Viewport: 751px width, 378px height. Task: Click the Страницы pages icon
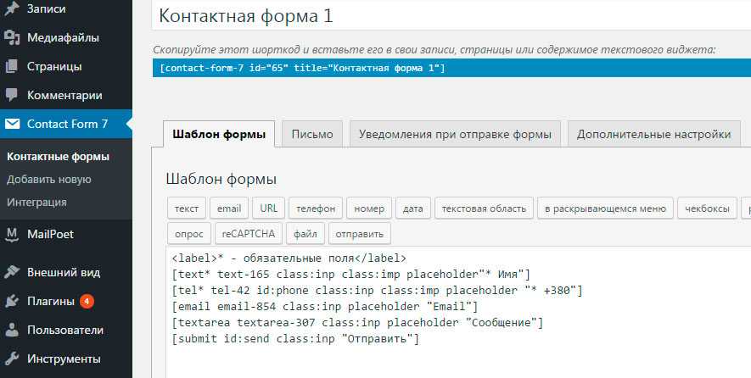click(12, 66)
